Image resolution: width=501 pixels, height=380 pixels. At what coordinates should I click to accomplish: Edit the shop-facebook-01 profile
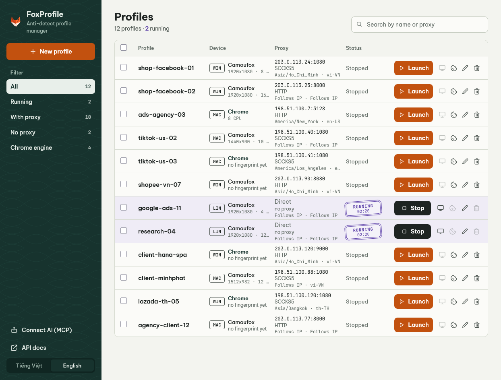[465, 68]
